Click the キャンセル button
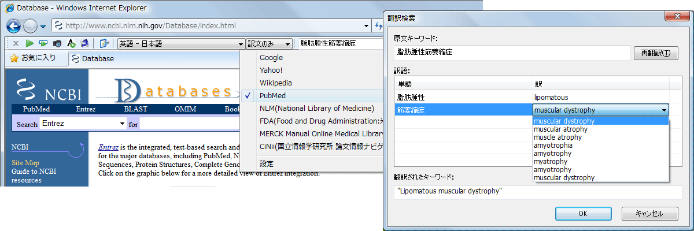This screenshot has height=231, width=694. (x=649, y=213)
